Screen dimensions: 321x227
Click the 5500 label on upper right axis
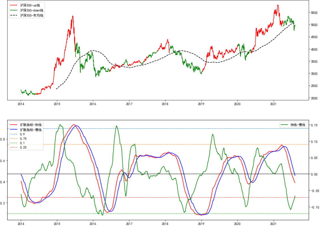click(x=315, y=13)
